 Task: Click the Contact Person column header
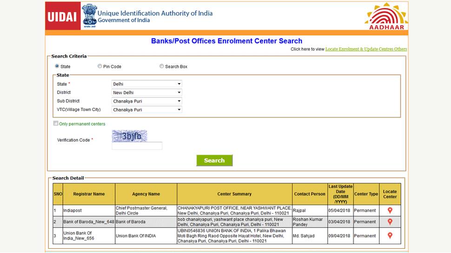[310, 194]
